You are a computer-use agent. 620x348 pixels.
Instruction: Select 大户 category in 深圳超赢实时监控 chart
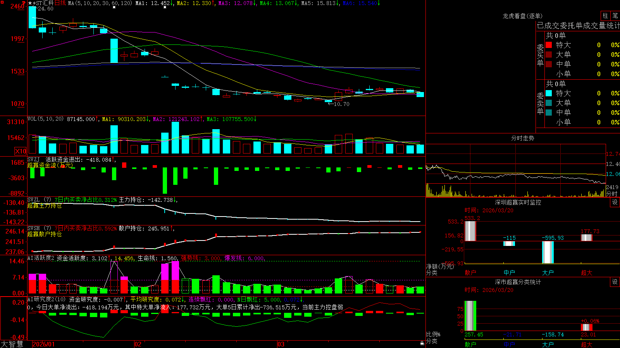pyautogui.click(x=548, y=273)
